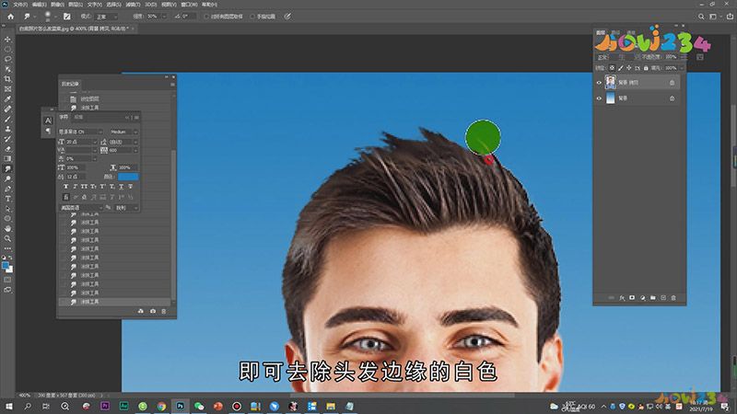
Task: Open the Image menu
Action: [x=57, y=5]
